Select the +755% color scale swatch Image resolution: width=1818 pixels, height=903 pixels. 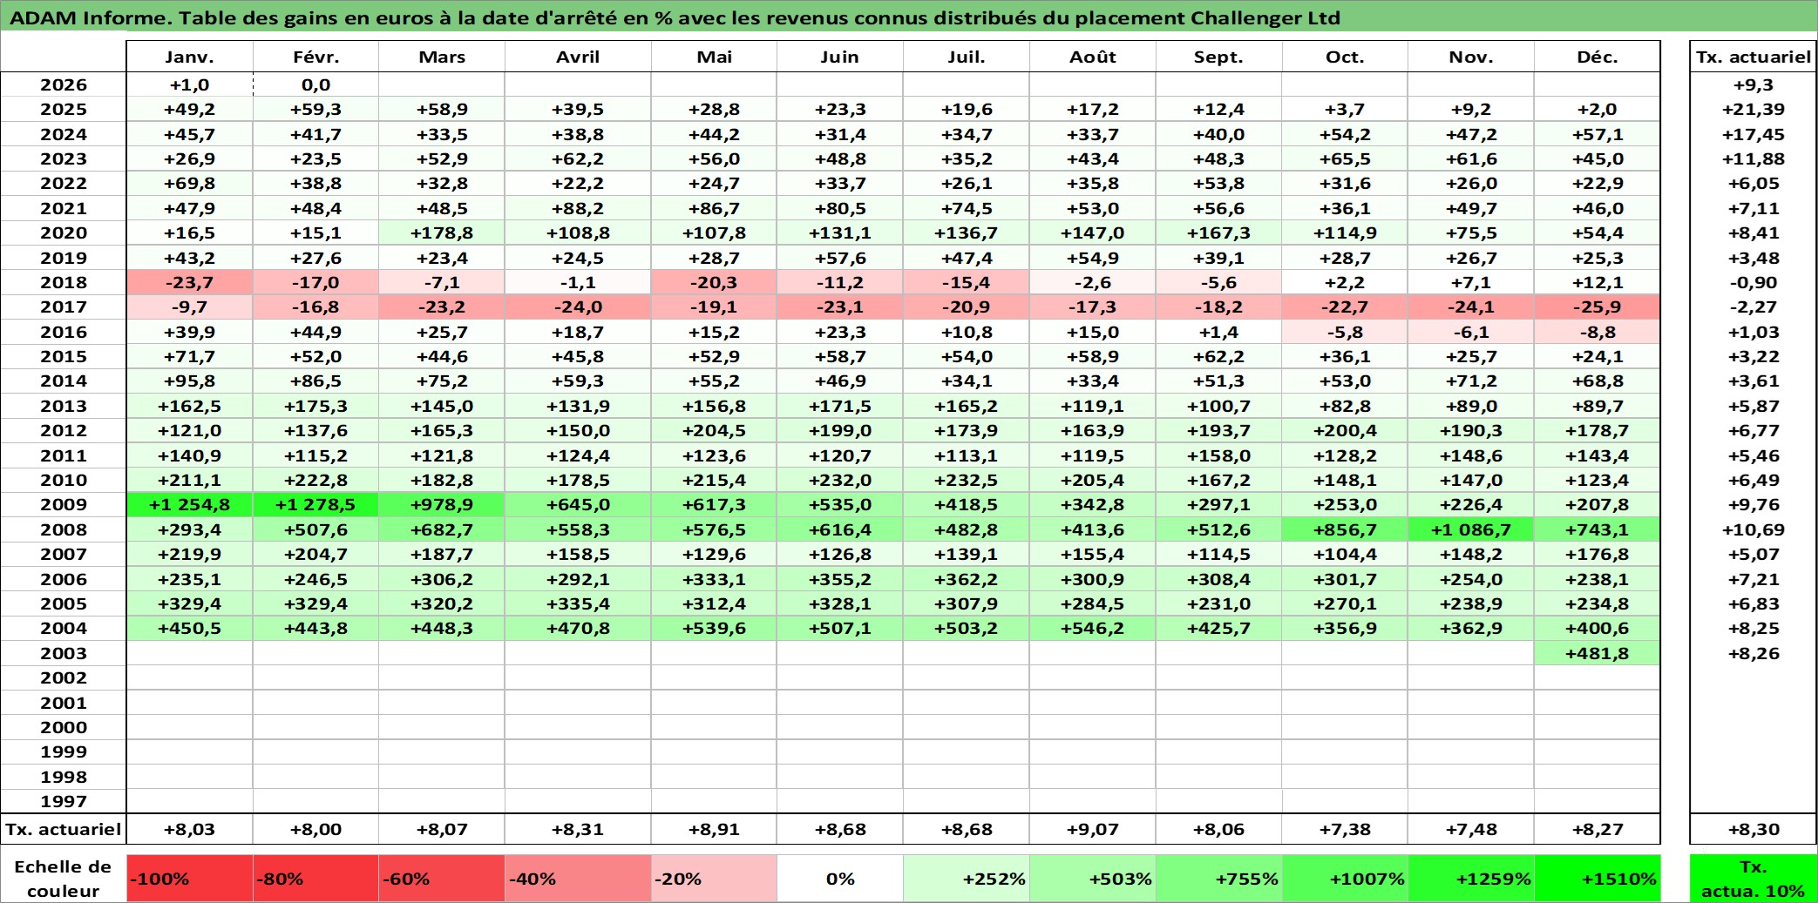click(x=1218, y=879)
